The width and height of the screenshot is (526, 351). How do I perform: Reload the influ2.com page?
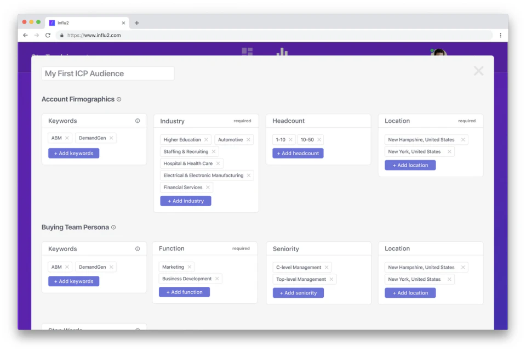[48, 35]
